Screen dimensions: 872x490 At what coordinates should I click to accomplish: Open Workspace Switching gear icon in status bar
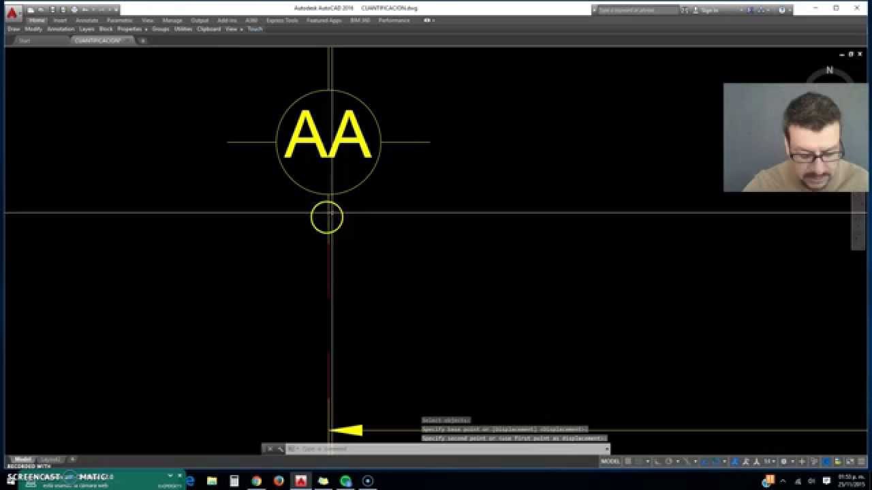(x=783, y=461)
